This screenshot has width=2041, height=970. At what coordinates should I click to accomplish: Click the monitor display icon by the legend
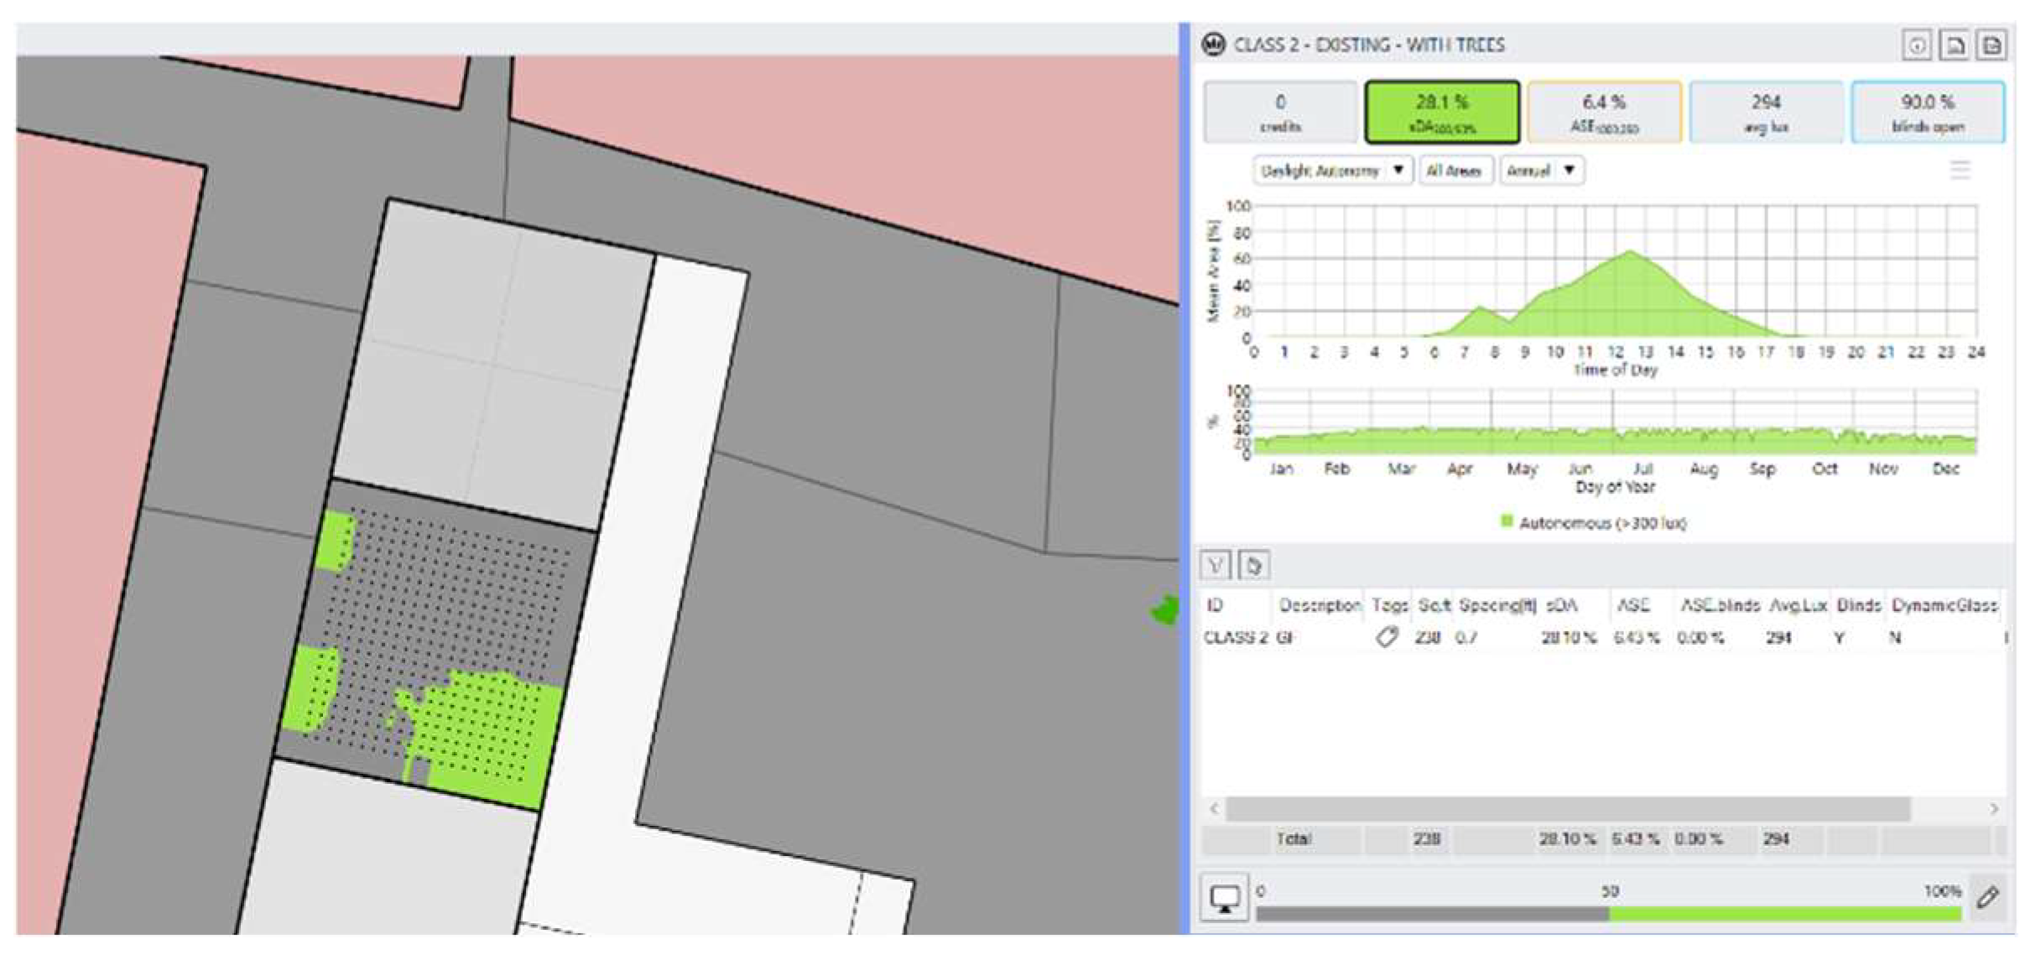1225,899
